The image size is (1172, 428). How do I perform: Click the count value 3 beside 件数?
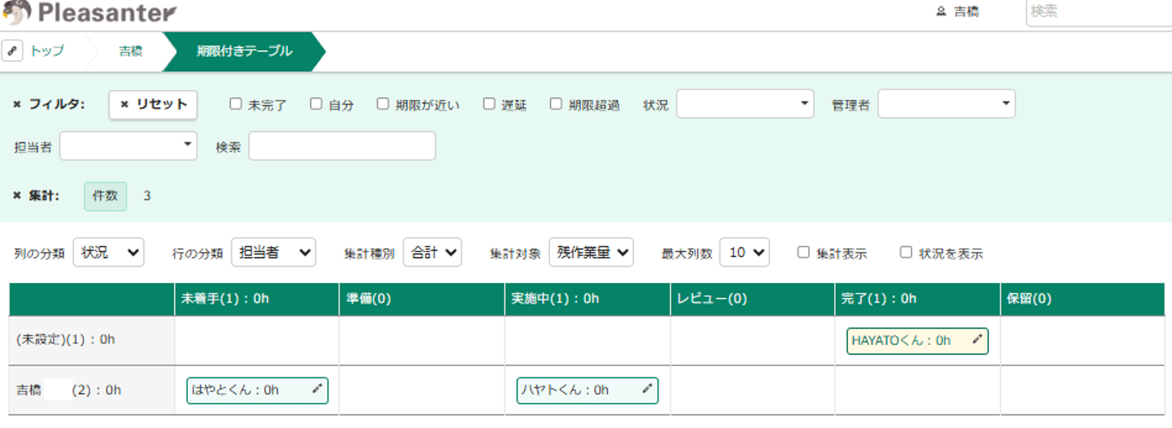[147, 196]
